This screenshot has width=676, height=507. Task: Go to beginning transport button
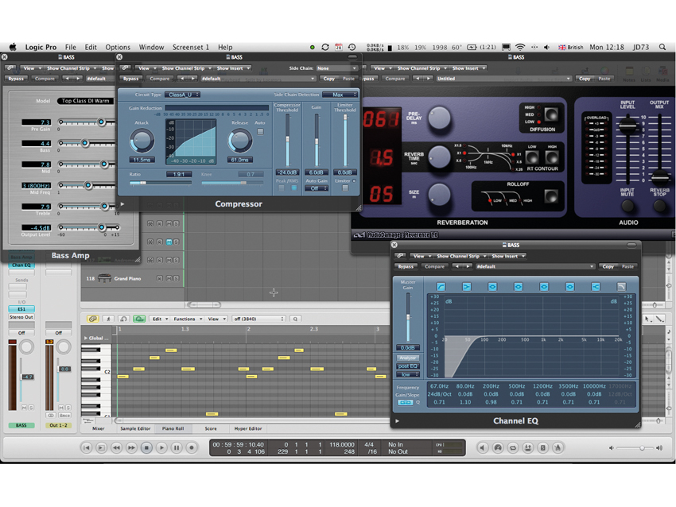tap(86, 448)
